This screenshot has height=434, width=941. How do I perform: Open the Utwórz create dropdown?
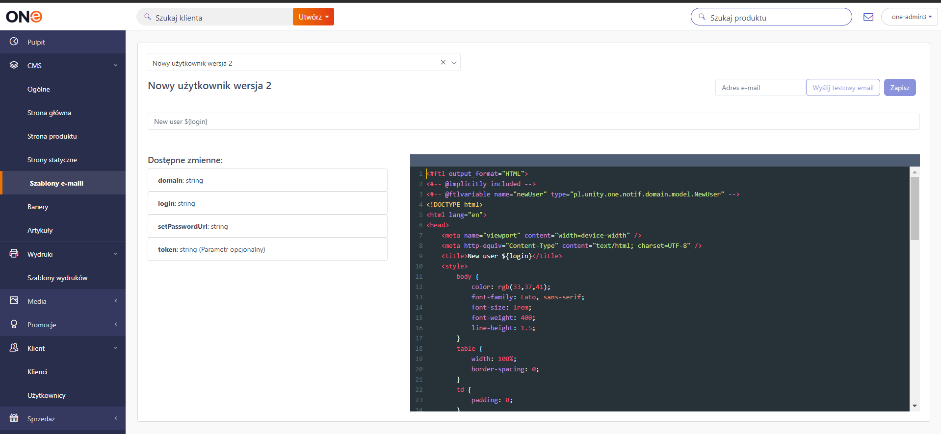314,17
